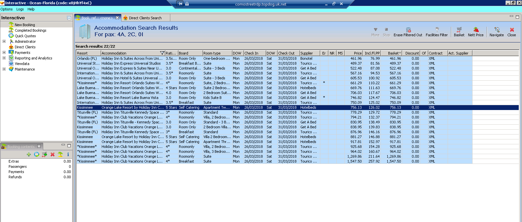This screenshot has width=522, height=222.
Task: Sort results by the Resort column header
Action: click(x=88, y=53)
